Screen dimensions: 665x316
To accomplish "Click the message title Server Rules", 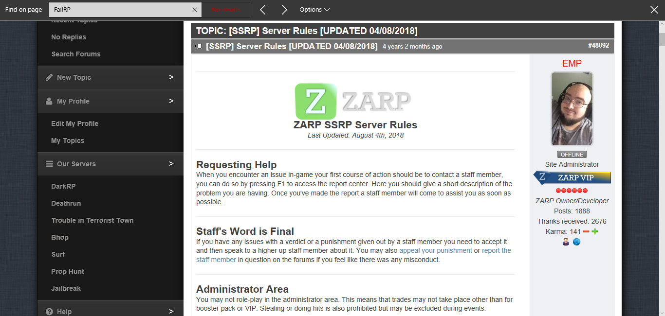I will coord(292,46).
